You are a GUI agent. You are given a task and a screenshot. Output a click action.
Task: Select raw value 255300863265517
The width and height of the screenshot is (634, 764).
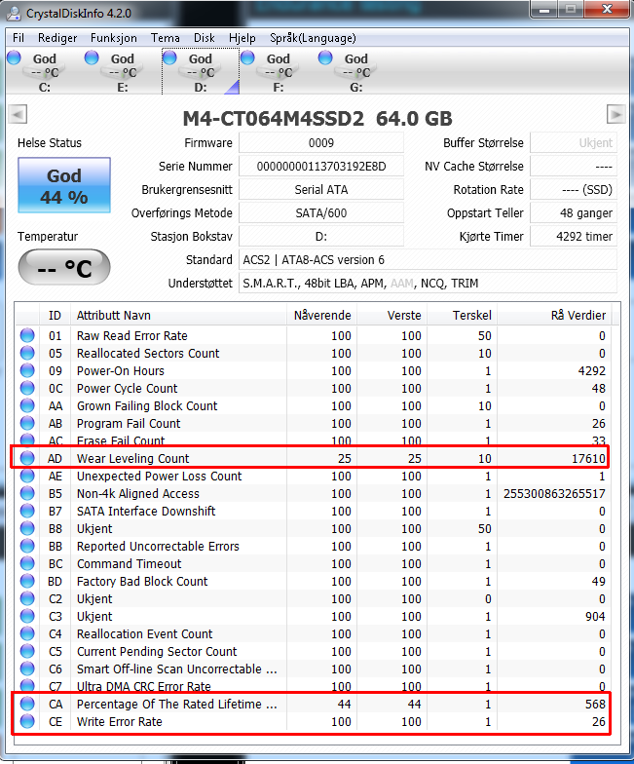coord(554,493)
